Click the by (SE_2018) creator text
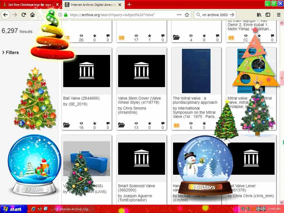Viewport: 284px width, 213px height. click(75, 104)
